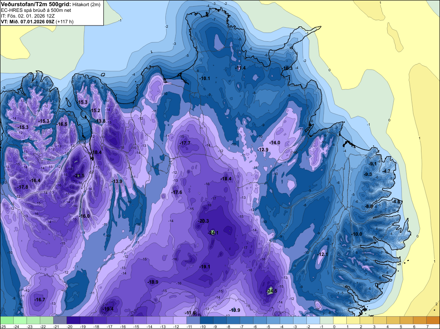
Task: Select the -13.9 temperature label
Action: [x=117, y=181]
